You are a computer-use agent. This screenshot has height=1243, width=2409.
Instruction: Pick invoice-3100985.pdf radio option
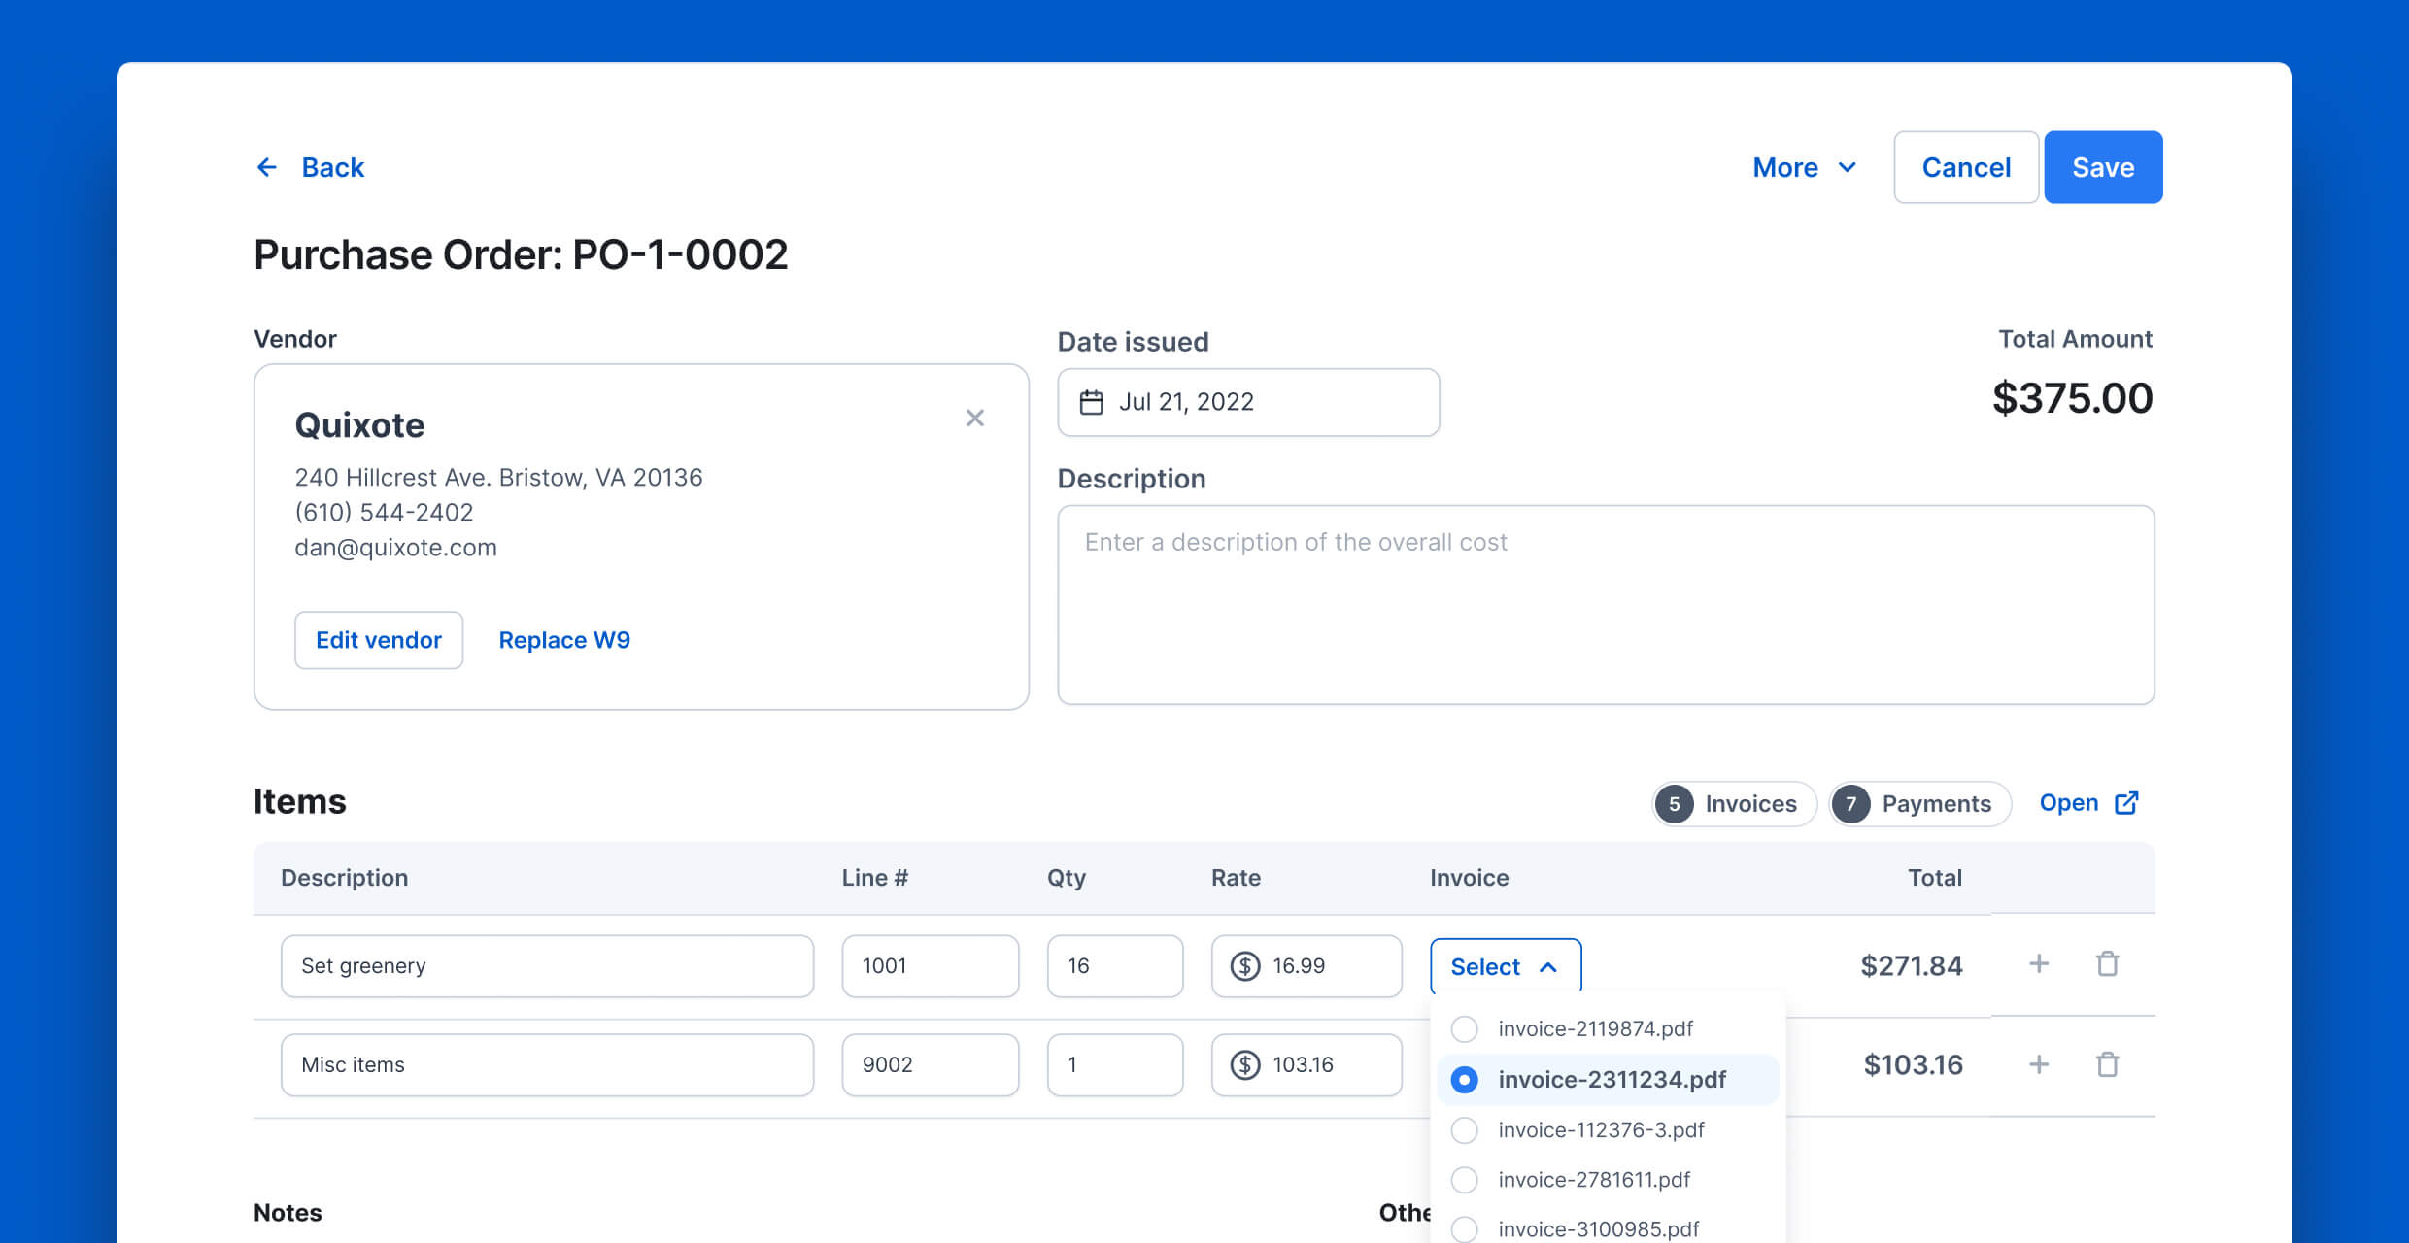(1464, 1229)
